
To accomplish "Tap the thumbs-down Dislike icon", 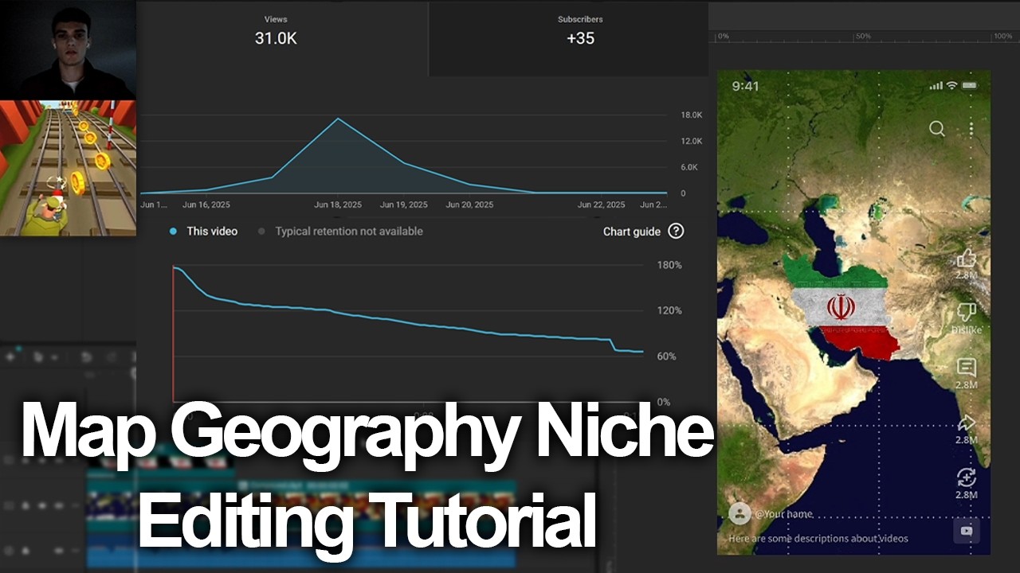I will [967, 312].
